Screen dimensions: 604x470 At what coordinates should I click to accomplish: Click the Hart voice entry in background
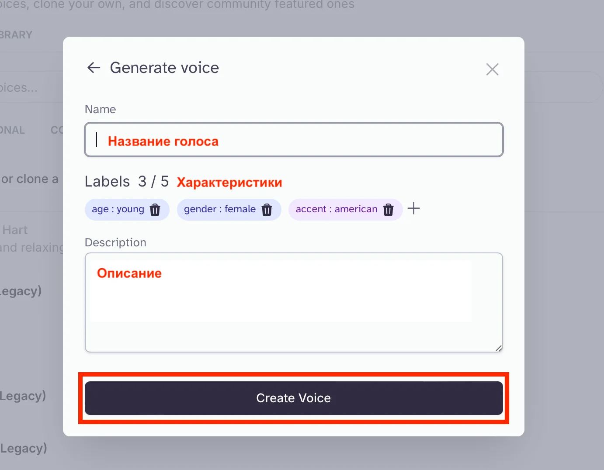[15, 230]
